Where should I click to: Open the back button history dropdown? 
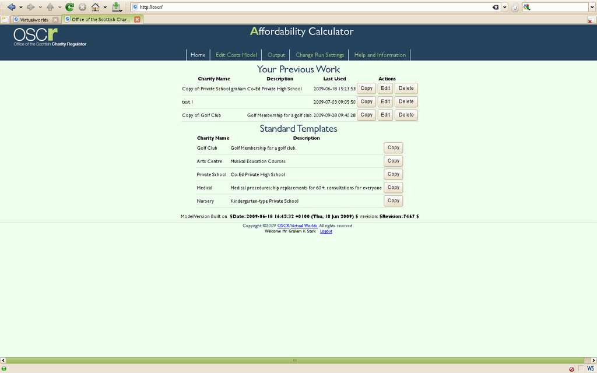pos(20,7)
